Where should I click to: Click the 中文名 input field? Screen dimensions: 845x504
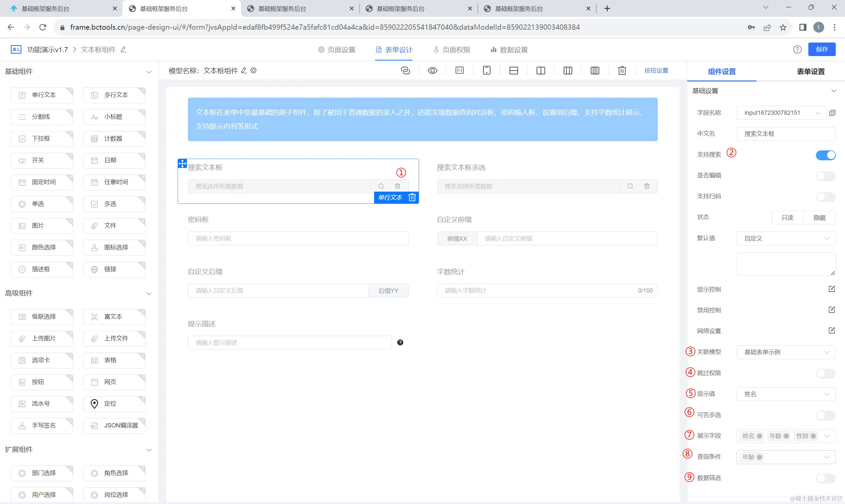pyautogui.click(x=786, y=134)
